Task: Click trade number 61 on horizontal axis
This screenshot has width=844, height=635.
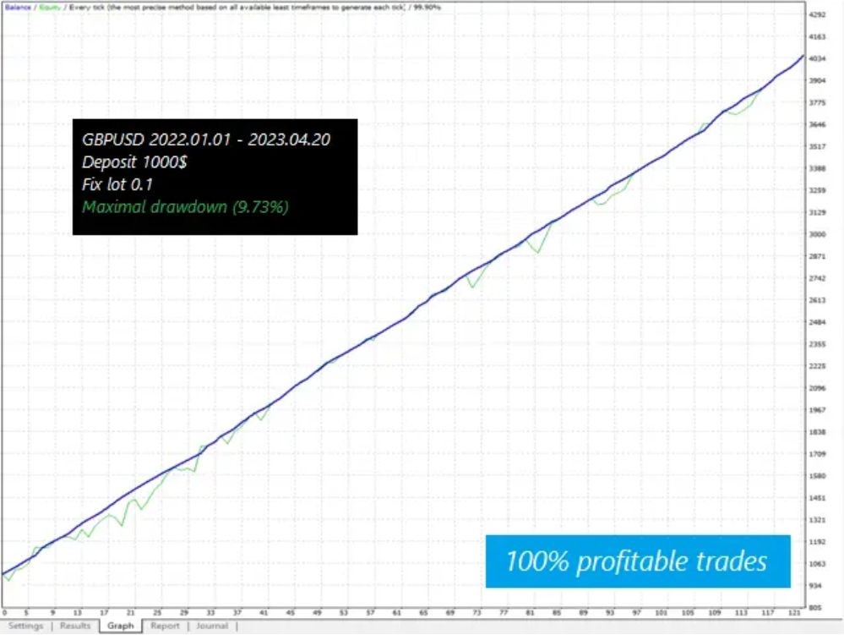Action: (x=402, y=612)
